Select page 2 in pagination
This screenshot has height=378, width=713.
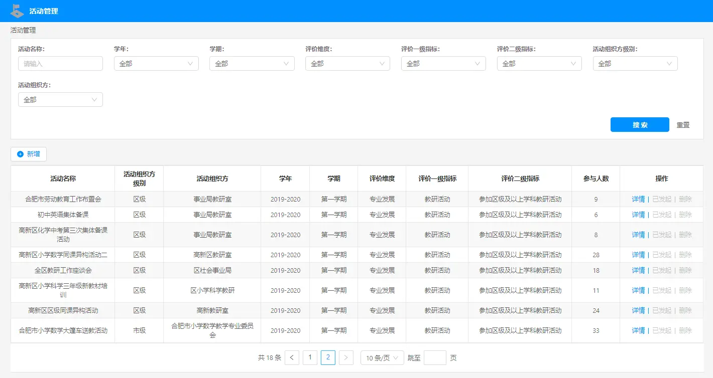[328, 357]
